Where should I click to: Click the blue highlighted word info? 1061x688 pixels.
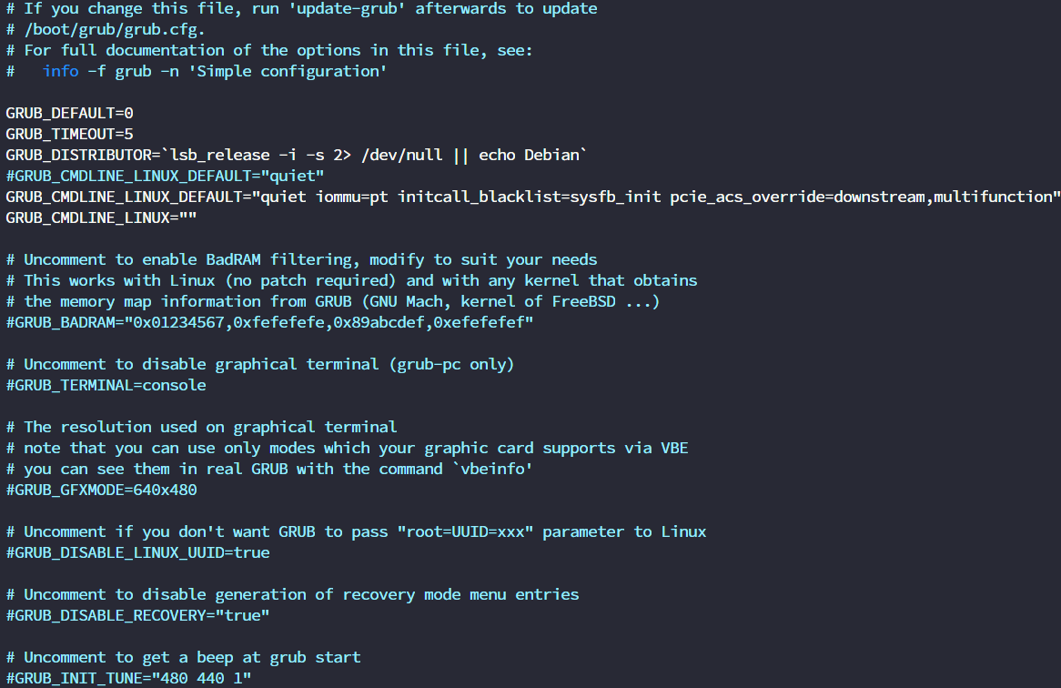click(x=61, y=71)
